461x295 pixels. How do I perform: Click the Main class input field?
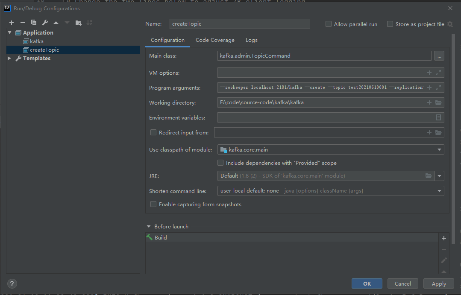point(324,56)
